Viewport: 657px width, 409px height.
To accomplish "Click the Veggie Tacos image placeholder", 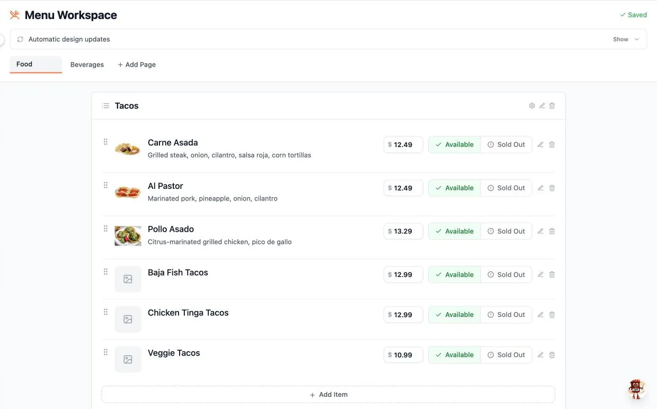I will tap(128, 359).
